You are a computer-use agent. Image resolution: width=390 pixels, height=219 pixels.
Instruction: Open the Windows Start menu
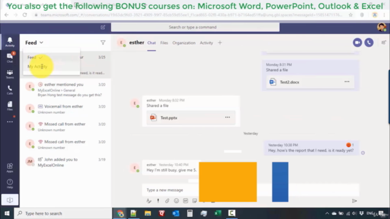[x=7, y=214]
